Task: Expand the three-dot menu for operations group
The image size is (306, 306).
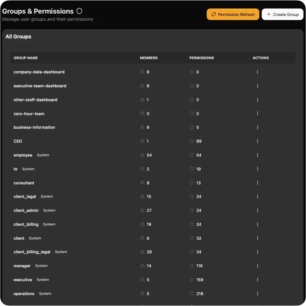Action: pos(257,293)
